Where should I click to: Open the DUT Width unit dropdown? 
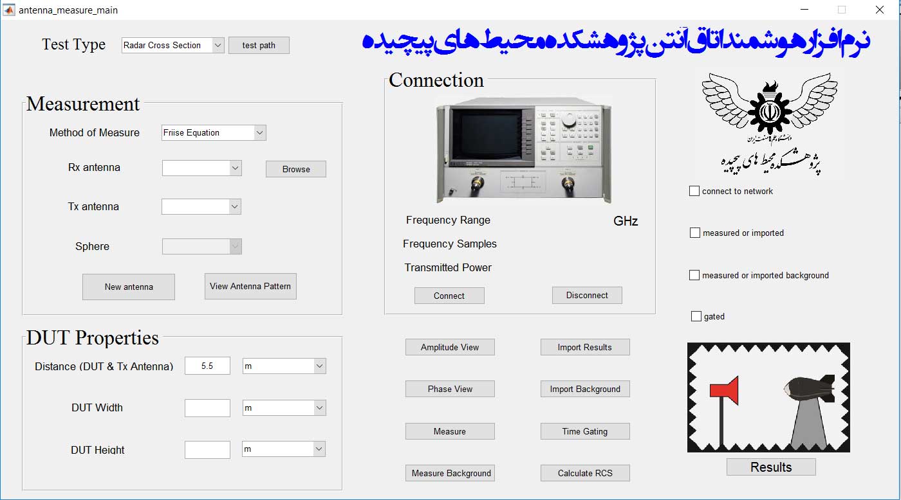tap(284, 407)
